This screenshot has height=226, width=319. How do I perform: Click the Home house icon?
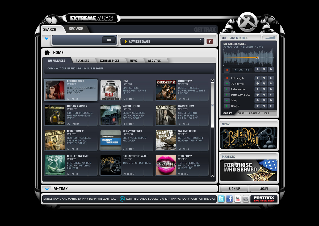click(x=47, y=52)
